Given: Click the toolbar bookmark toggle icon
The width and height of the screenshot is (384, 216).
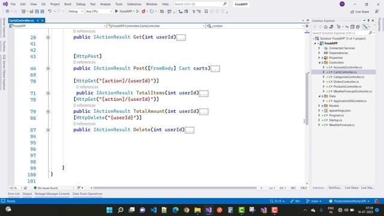Looking at the screenshot, I should pos(206,11).
